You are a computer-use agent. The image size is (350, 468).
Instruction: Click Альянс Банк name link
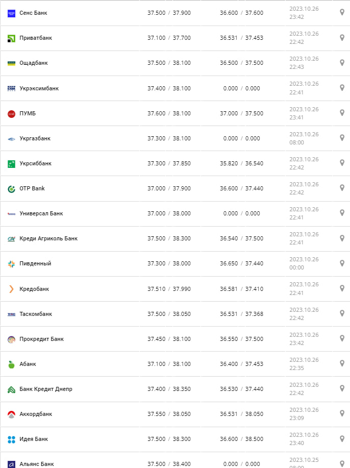pos(36,464)
